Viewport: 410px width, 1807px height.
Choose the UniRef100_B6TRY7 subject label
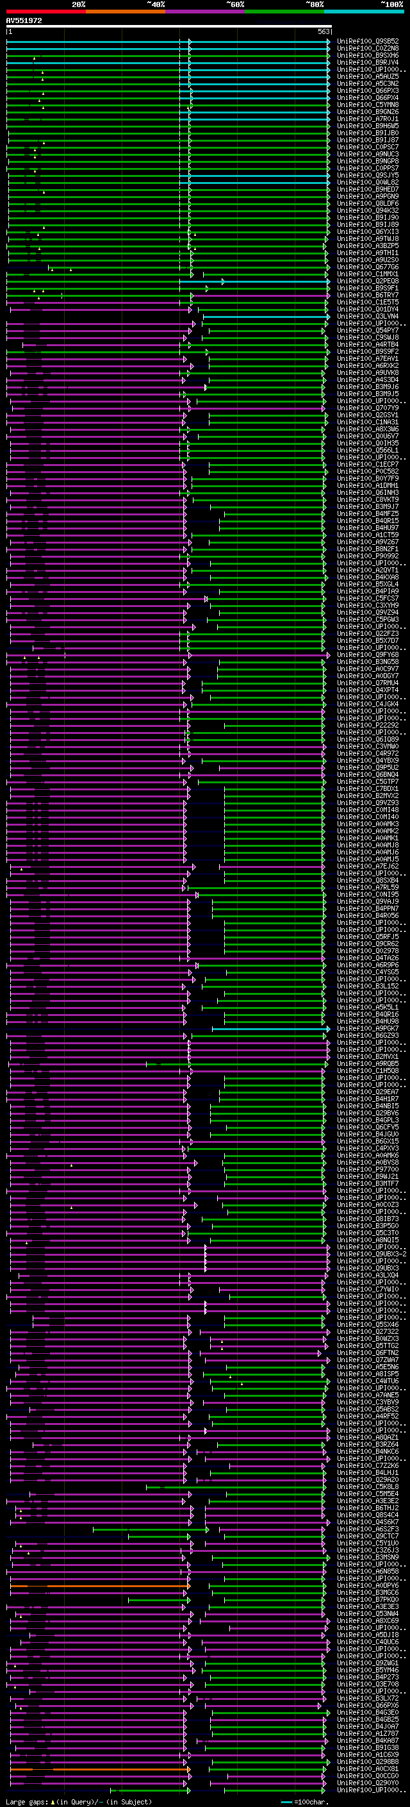pos(368,296)
